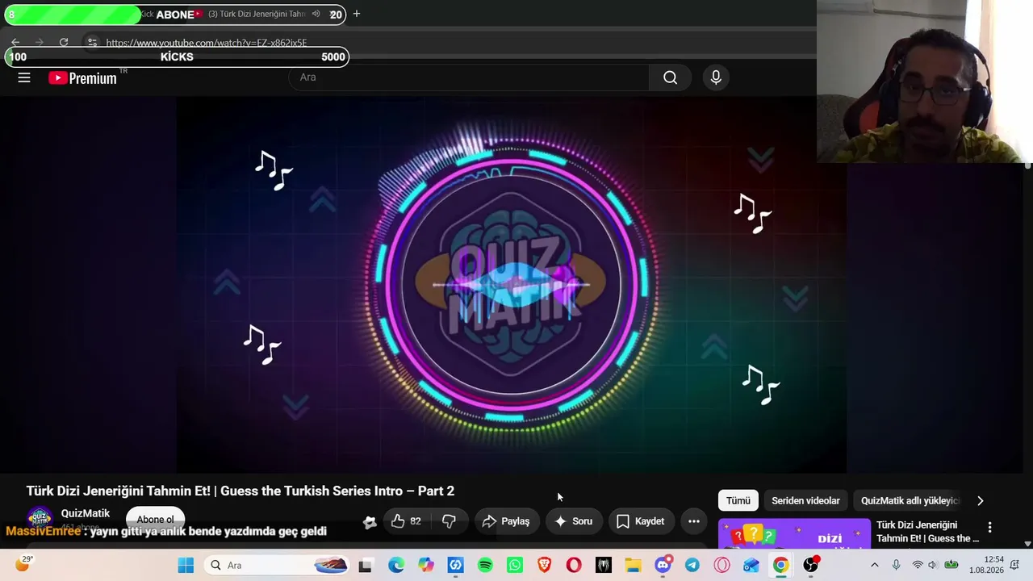Screen dimensions: 1033x581
Task: Open more actions three-dot menu
Action: pos(694,521)
